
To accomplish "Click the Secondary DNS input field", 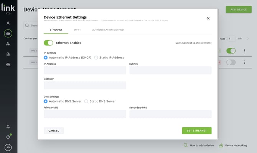I will tap(170, 114).
